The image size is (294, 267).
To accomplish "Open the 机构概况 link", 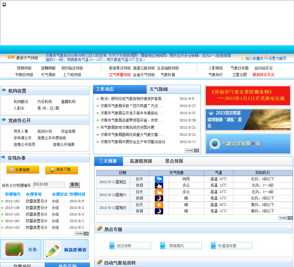I will [21, 102].
